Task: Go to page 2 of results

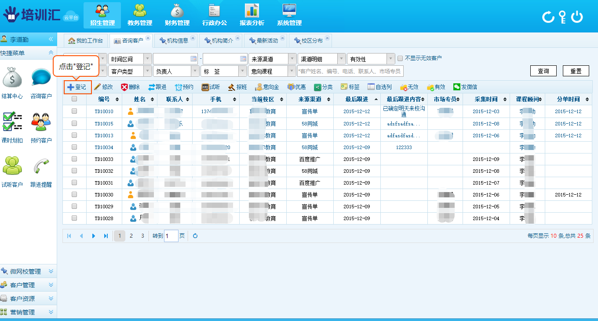Action: tap(131, 236)
